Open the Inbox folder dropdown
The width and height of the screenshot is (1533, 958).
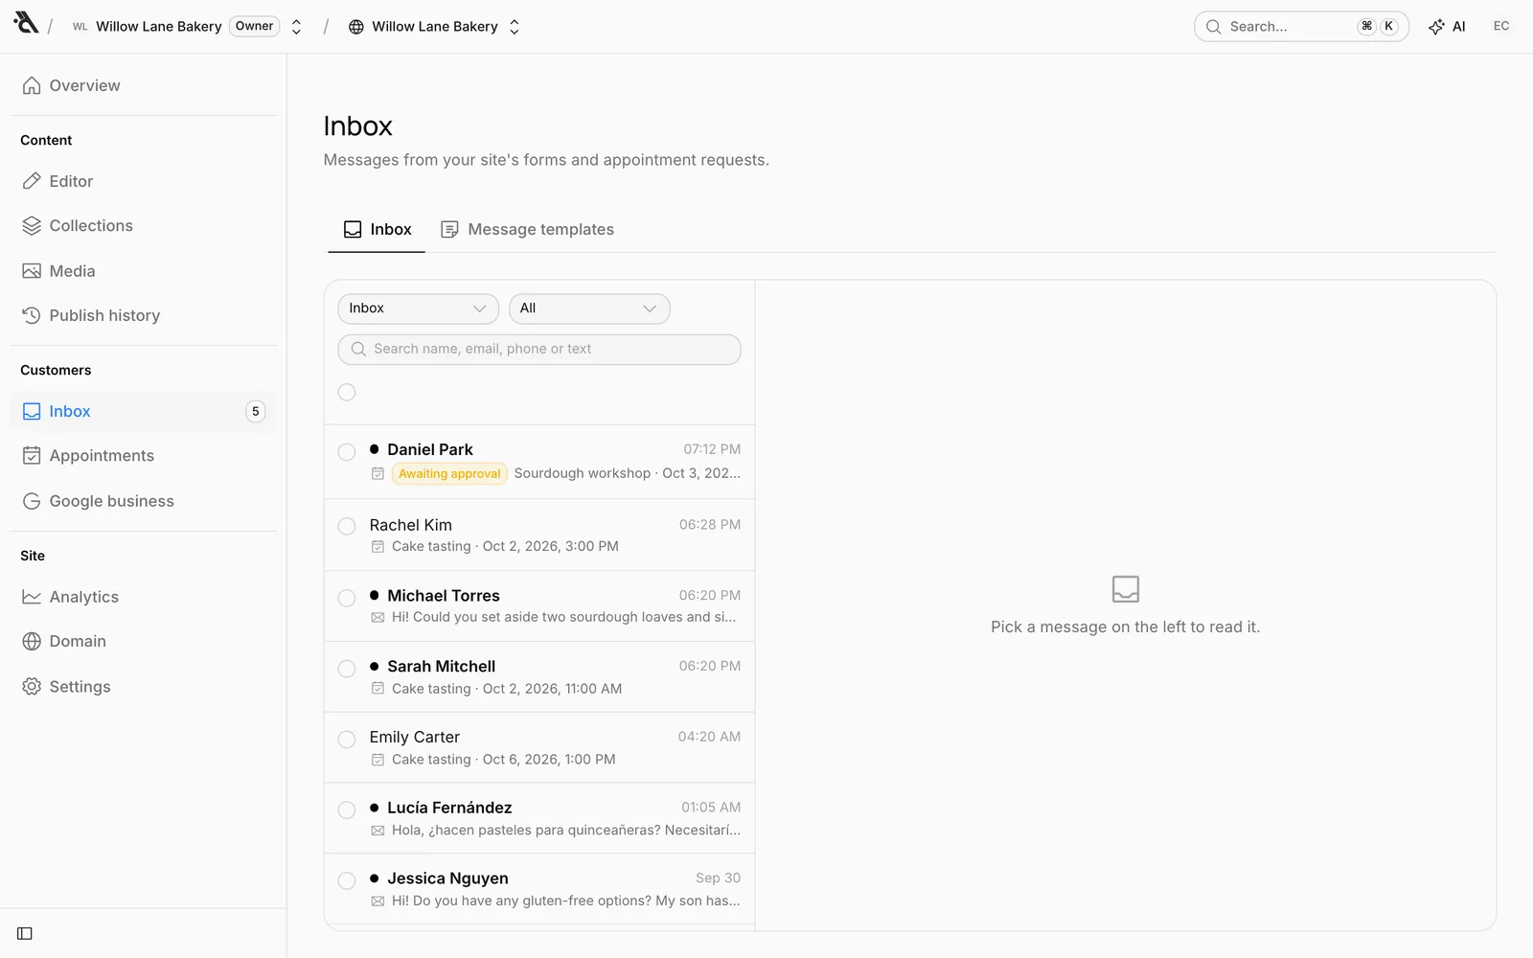(x=418, y=308)
